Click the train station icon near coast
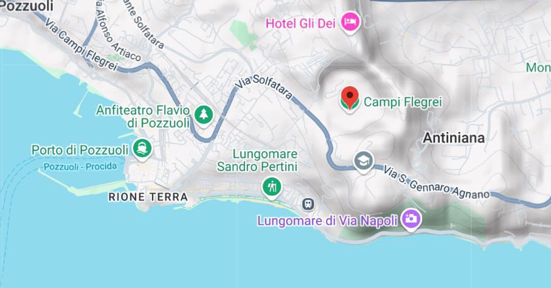Screen dimensions: 551x288 tap(308, 204)
